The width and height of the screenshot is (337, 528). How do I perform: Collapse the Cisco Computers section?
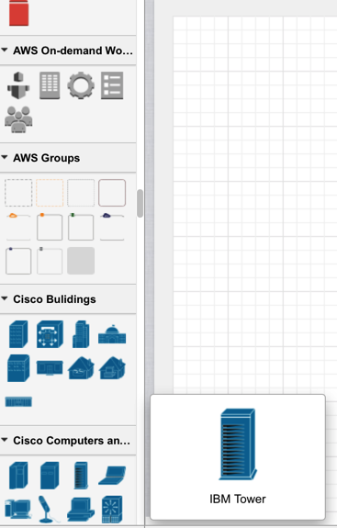pos(5,440)
